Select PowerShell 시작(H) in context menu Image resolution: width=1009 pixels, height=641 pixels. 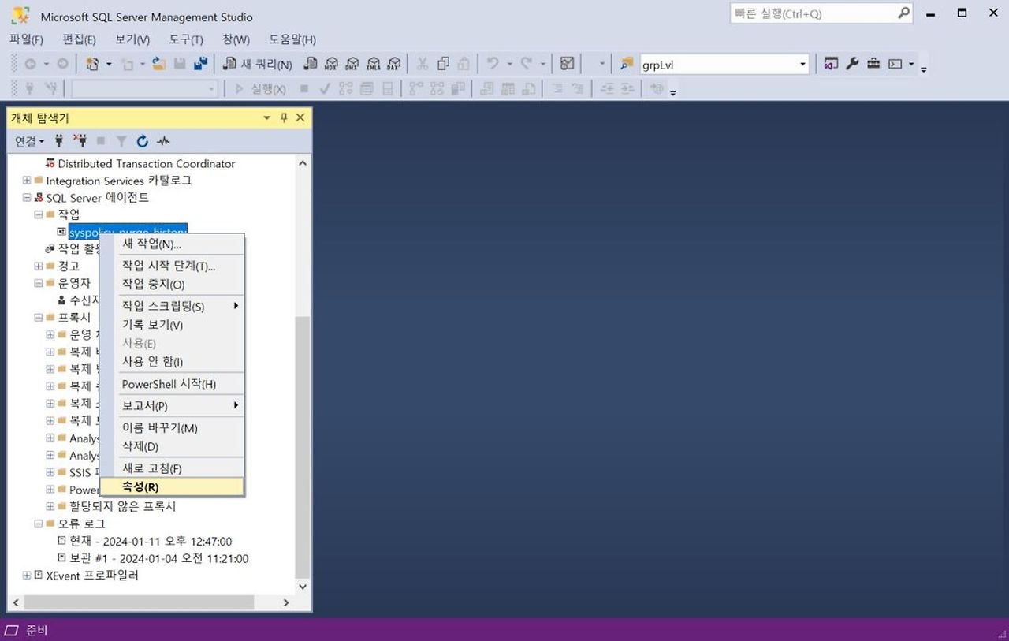pos(172,384)
